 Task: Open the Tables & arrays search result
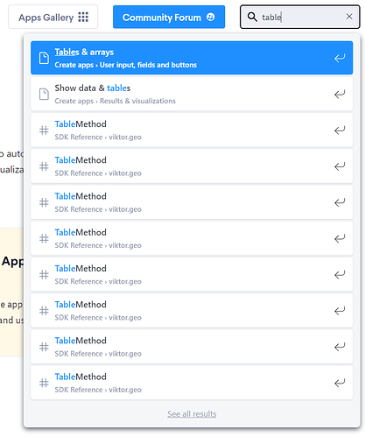coord(192,58)
